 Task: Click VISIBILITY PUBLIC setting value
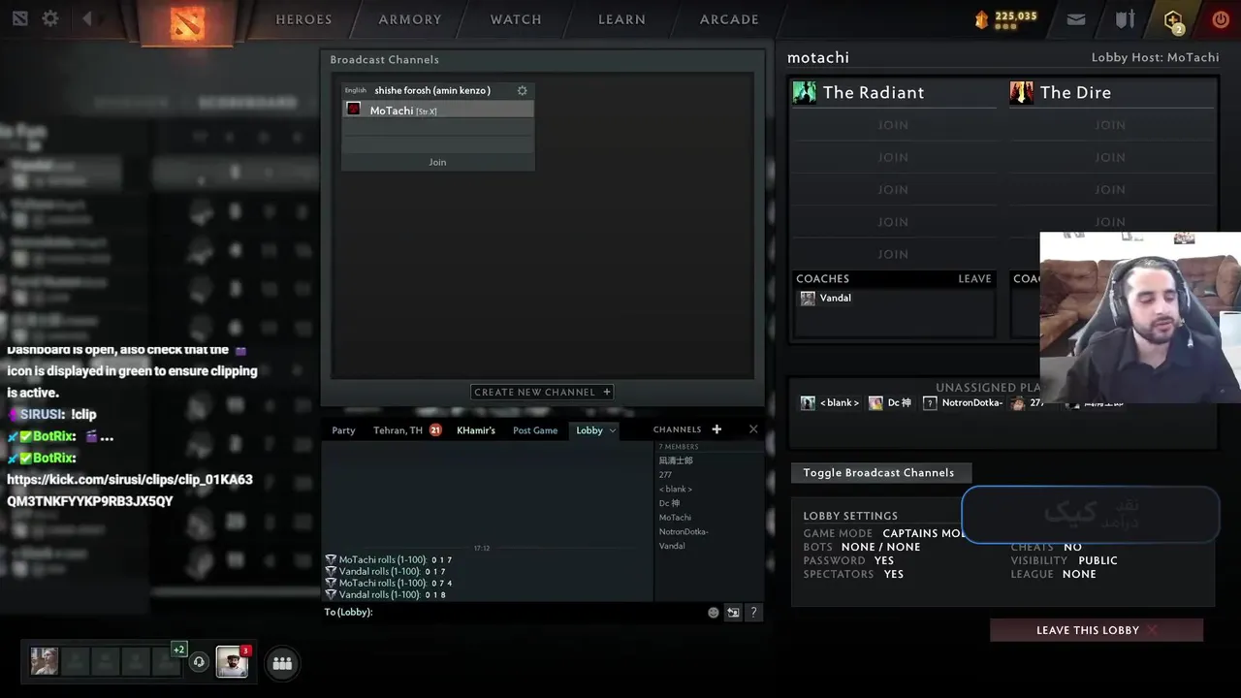pyautogui.click(x=1098, y=560)
